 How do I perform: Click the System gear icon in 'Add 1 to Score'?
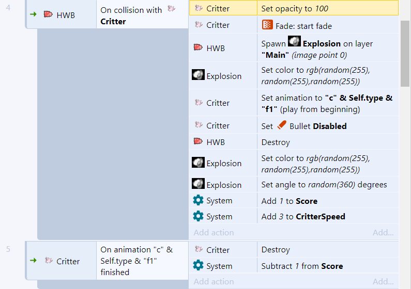198,200
